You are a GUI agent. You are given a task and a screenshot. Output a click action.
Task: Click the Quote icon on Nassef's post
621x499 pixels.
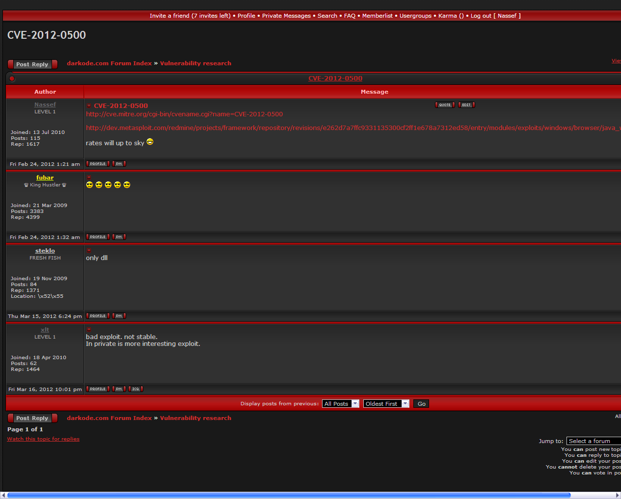(445, 105)
